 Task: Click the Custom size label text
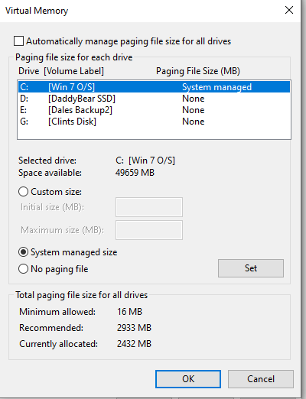coord(56,192)
